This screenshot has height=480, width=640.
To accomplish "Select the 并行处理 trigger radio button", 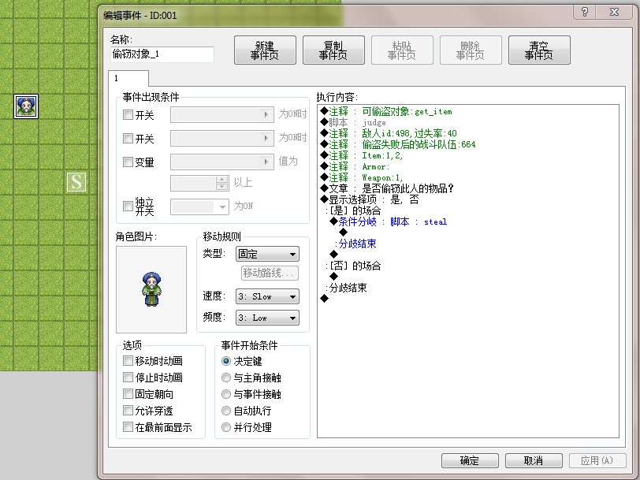I will 226,427.
